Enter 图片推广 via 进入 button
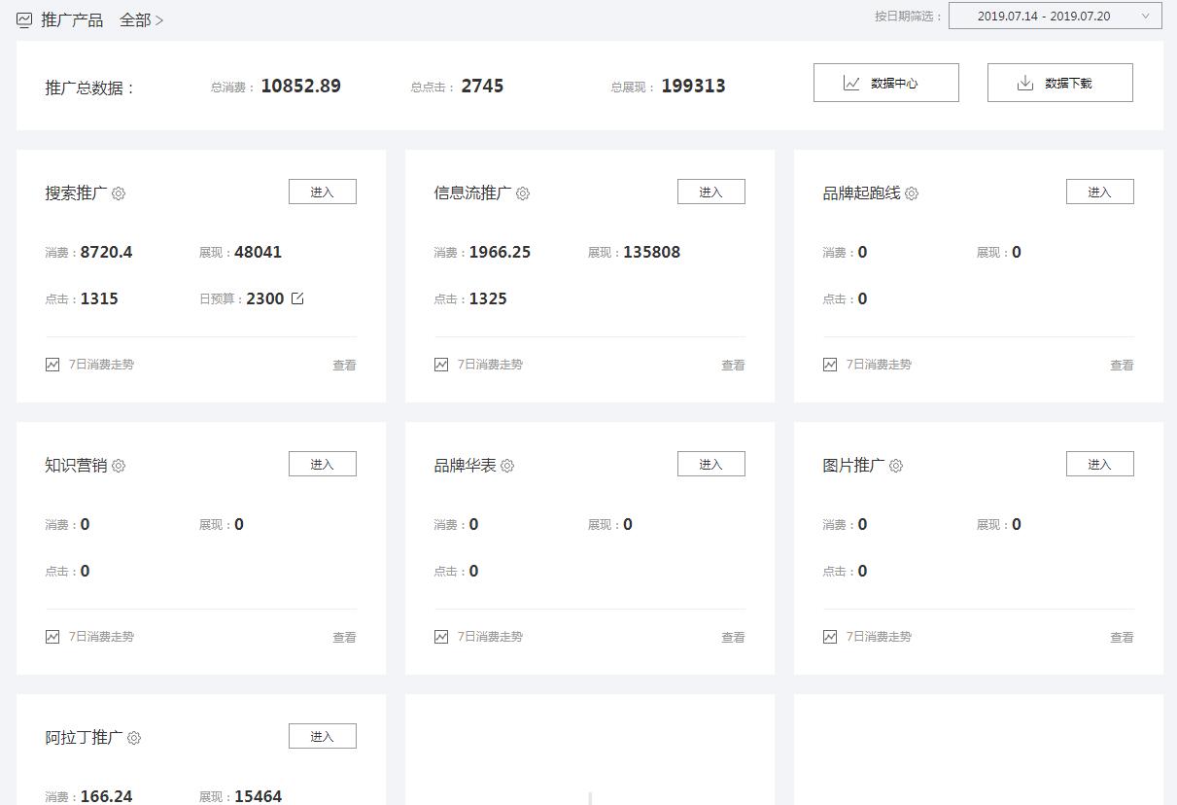Screen dimensions: 1177x805 1100,464
